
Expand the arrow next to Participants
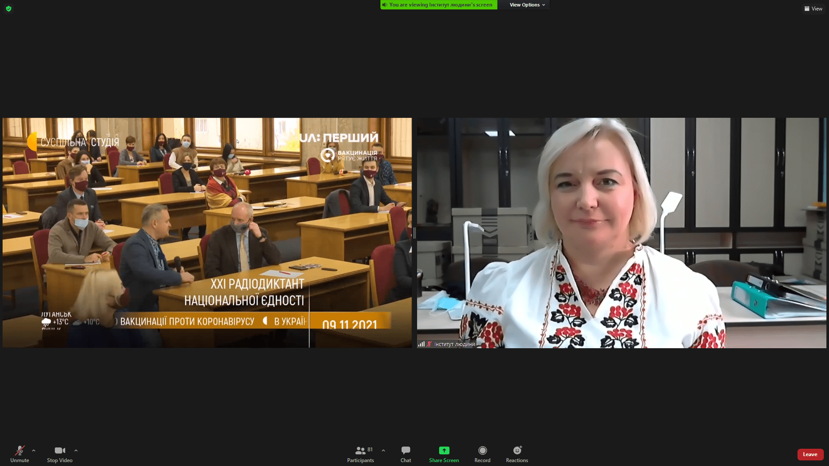[383, 450]
